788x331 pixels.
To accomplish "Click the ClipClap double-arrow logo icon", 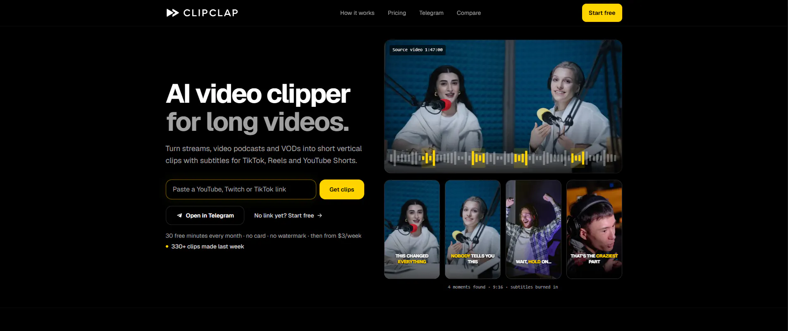I will click(x=172, y=13).
